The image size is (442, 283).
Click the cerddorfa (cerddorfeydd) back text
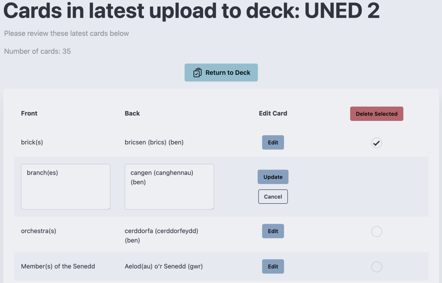[x=161, y=231]
